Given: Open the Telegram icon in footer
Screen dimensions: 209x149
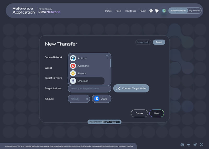Looking at the screenshot, I should pos(195,145).
